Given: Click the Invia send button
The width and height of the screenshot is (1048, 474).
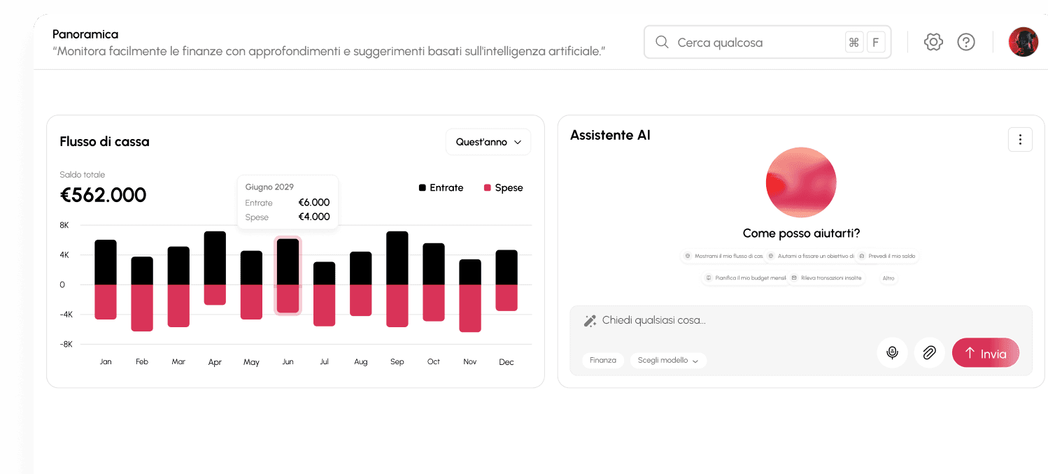Looking at the screenshot, I should [986, 352].
